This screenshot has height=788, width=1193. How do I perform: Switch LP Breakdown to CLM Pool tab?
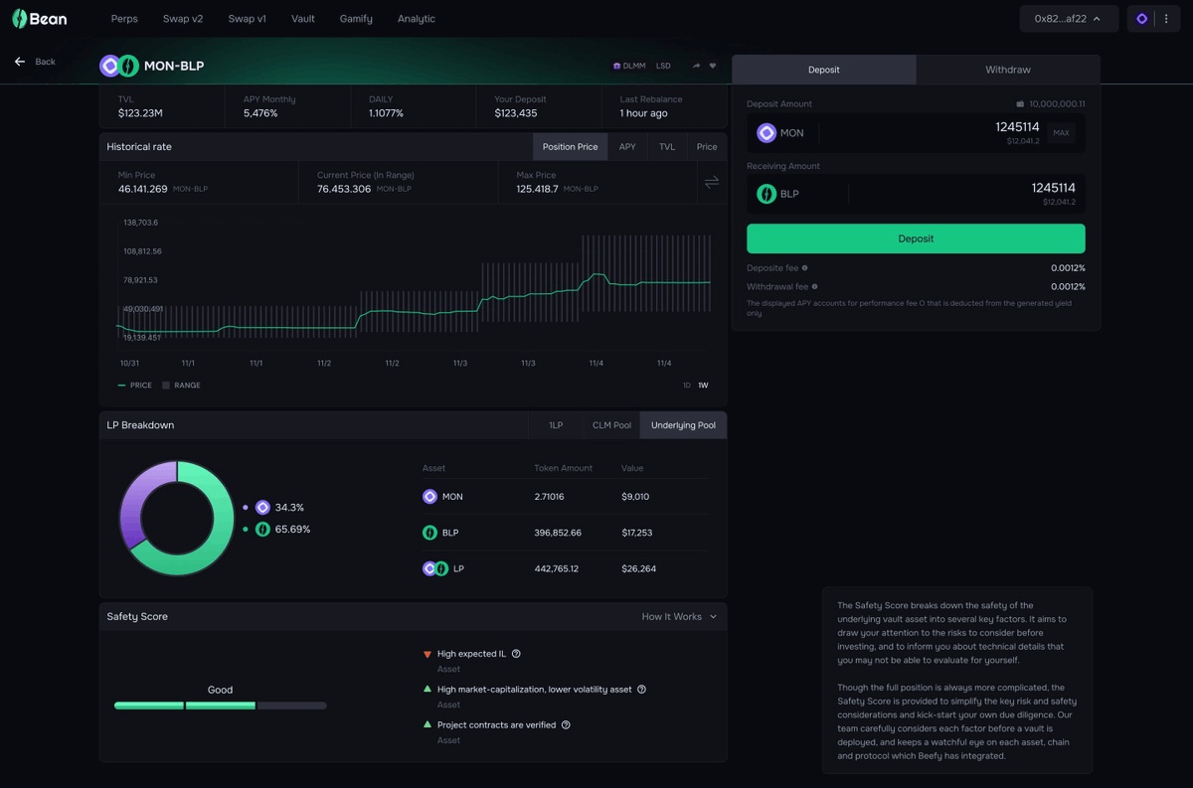[x=611, y=425]
